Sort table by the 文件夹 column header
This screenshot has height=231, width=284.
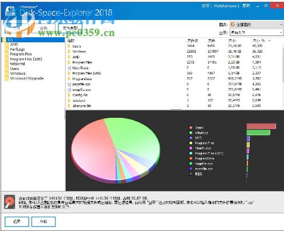tap(192, 41)
